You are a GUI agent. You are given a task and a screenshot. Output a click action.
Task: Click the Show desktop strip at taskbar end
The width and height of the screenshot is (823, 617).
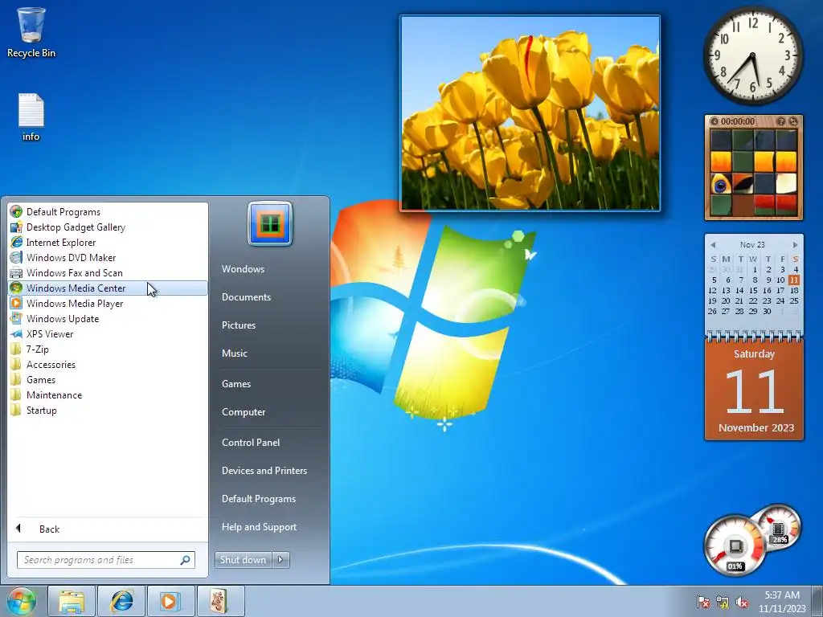coord(817,601)
